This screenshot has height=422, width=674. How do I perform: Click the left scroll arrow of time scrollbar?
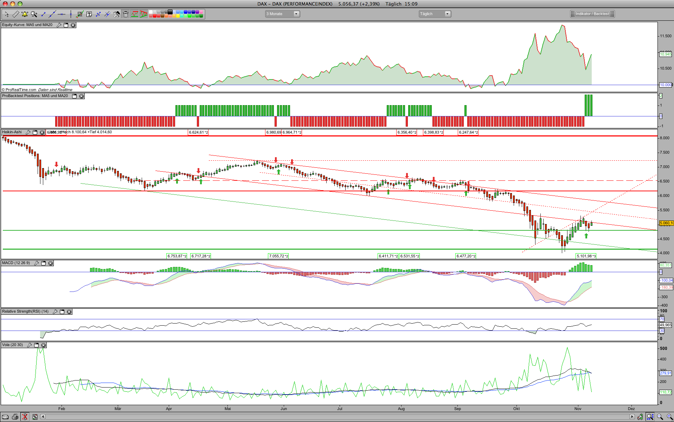tap(43, 417)
